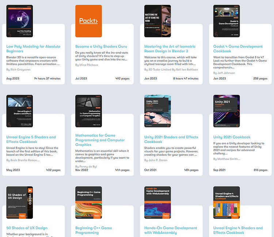274x237 pixels.
Task: Click duration '8 hours 47 minutes'
Action: (x=186, y=78)
